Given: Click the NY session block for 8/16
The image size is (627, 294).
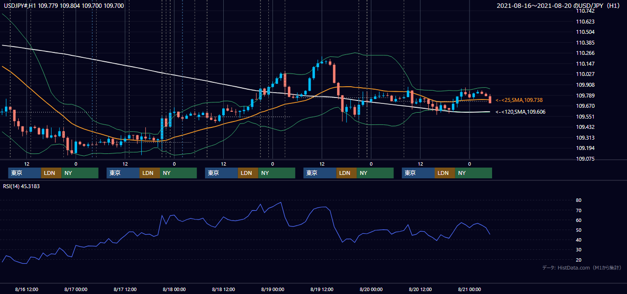Looking at the screenshot, I should [x=80, y=173].
